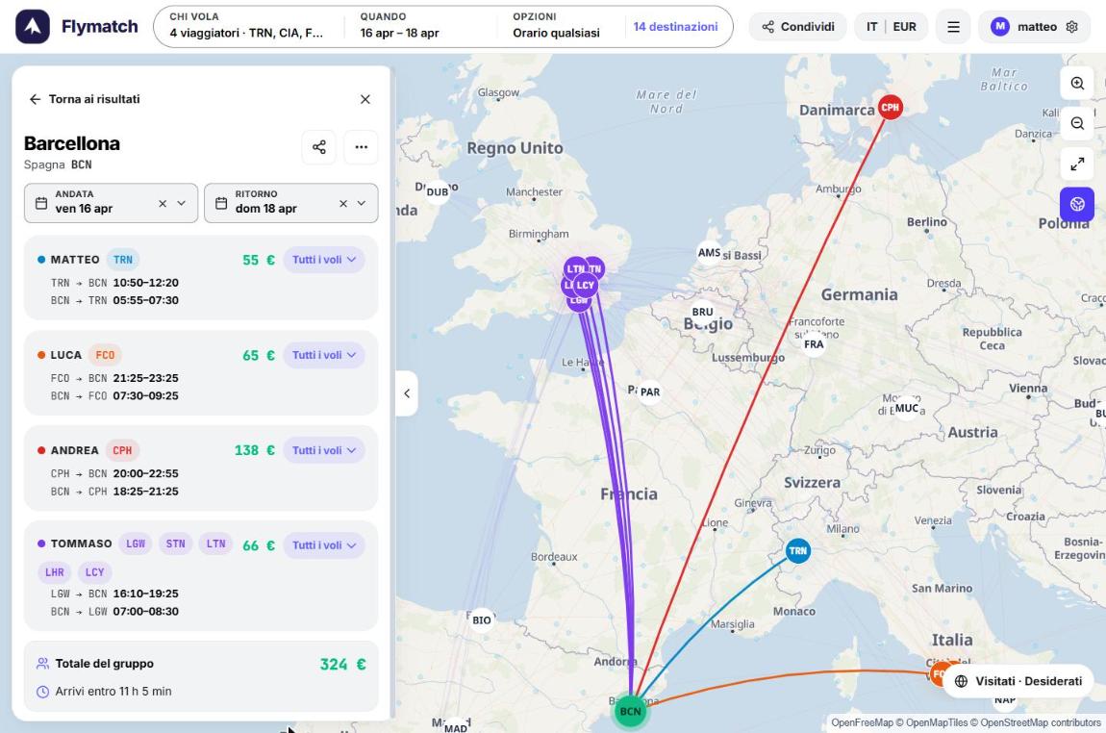Select Tommaso's STN airport tag
This screenshot has height=733, width=1106.
point(176,543)
